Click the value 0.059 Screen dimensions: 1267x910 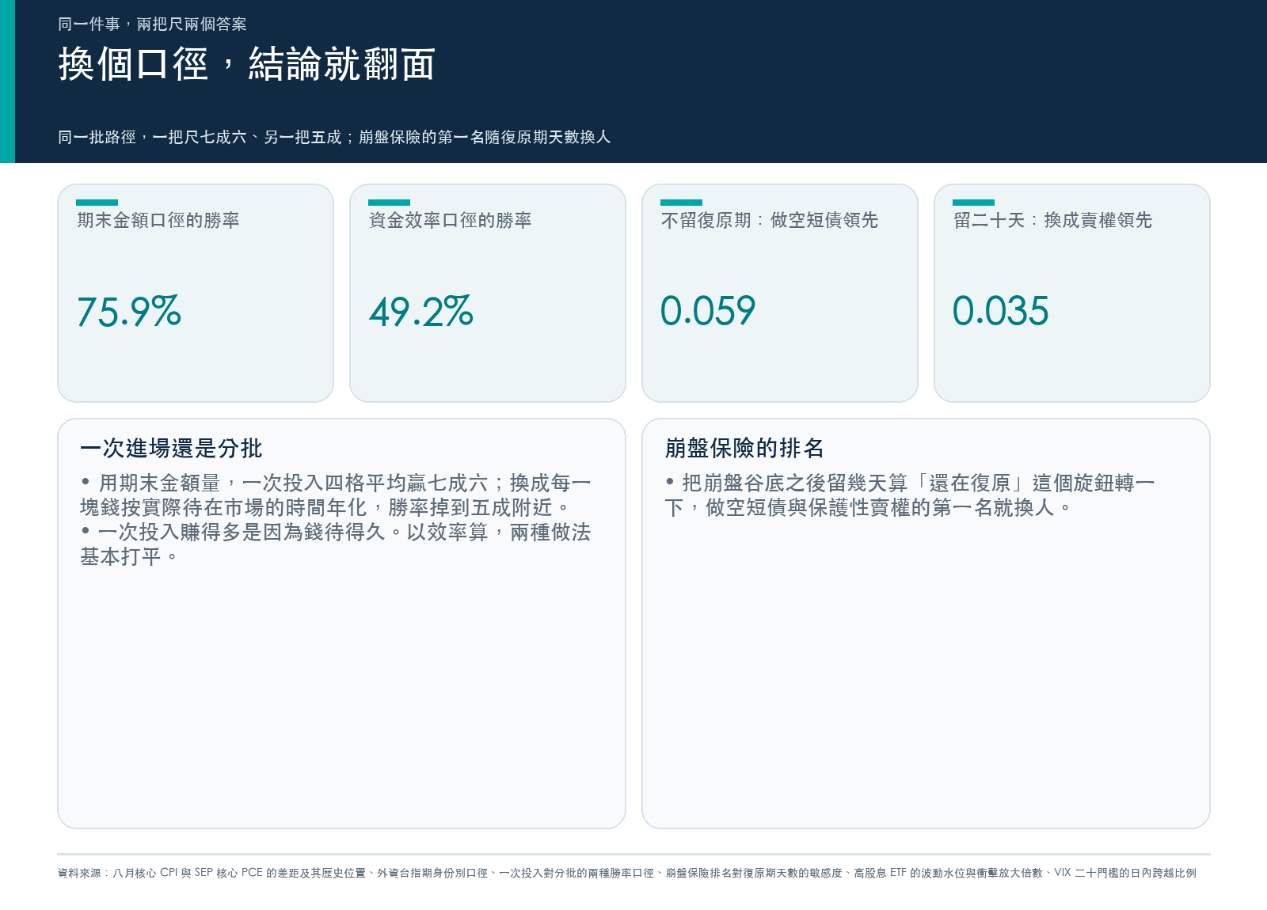[x=708, y=311]
